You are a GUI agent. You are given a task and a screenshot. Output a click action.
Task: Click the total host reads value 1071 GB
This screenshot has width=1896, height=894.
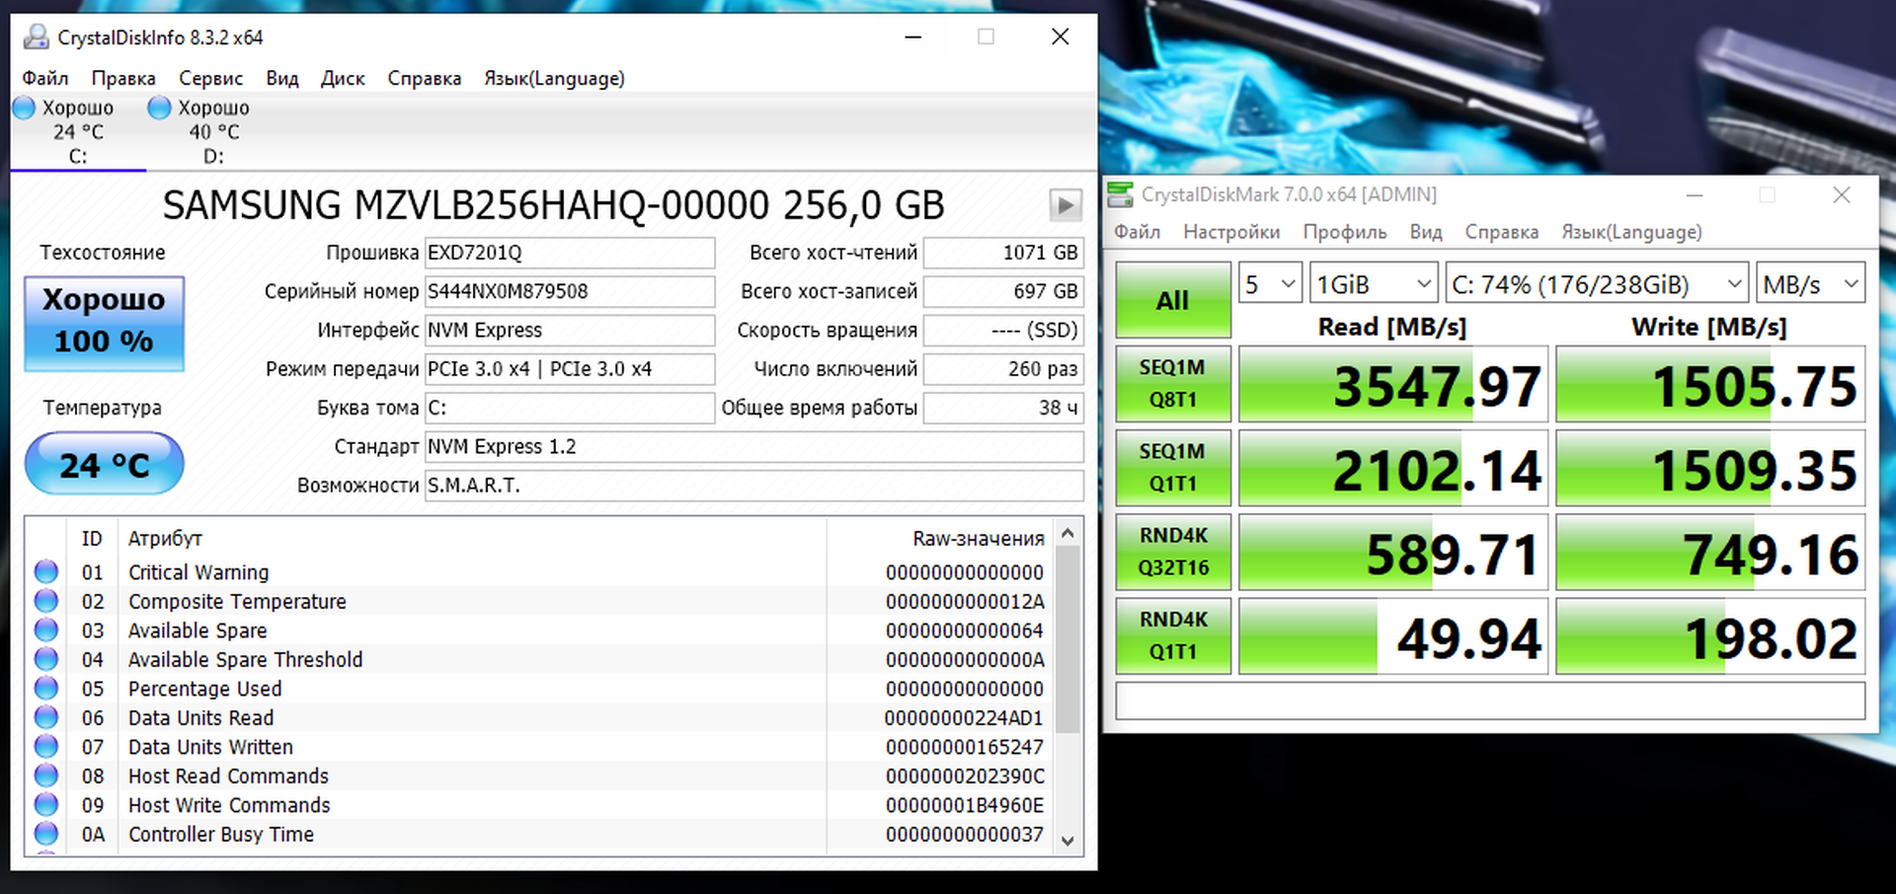pos(1003,253)
